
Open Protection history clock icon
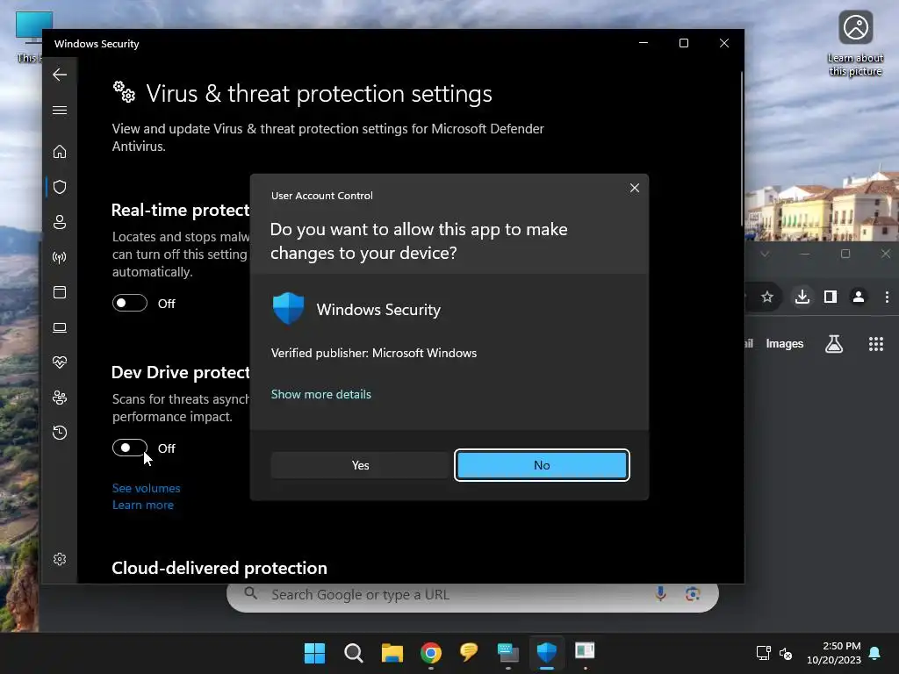(x=60, y=432)
